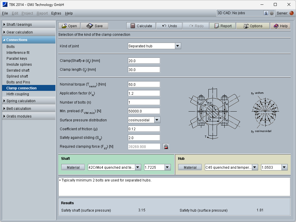Open the File menu
This screenshot has width=296, height=222.
pos(5,13)
